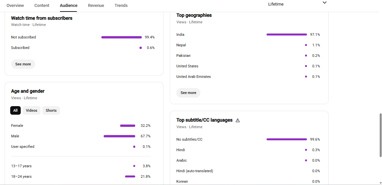This screenshot has width=382, height=185.
Task: Click the User specified label
Action: pos(23,147)
